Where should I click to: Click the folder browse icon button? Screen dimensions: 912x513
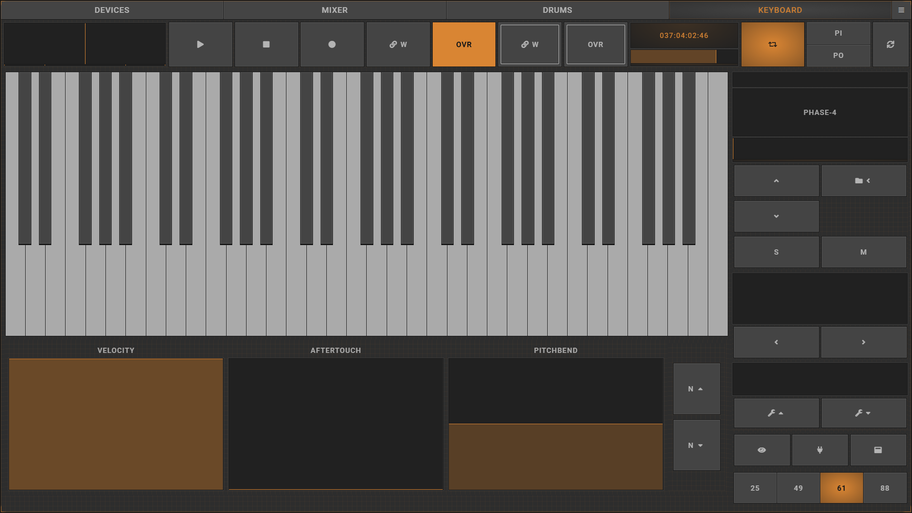(x=863, y=180)
